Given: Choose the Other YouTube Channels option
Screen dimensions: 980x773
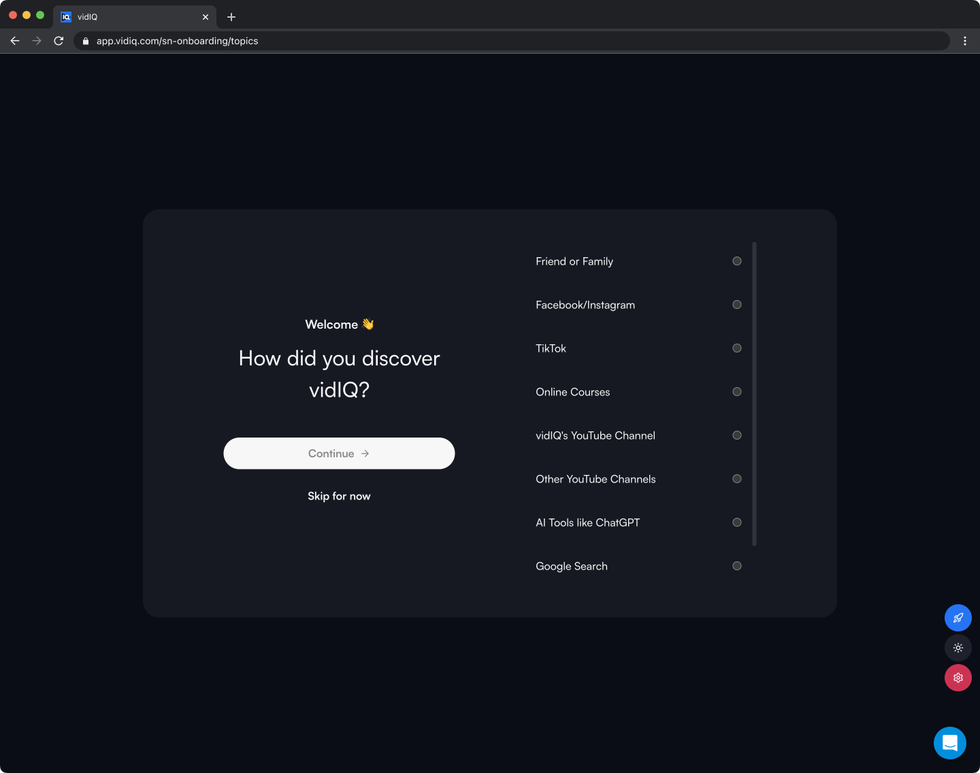Looking at the screenshot, I should coord(736,479).
